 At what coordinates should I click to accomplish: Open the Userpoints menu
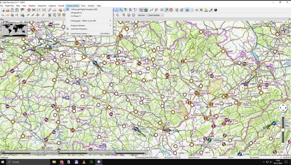42,6
